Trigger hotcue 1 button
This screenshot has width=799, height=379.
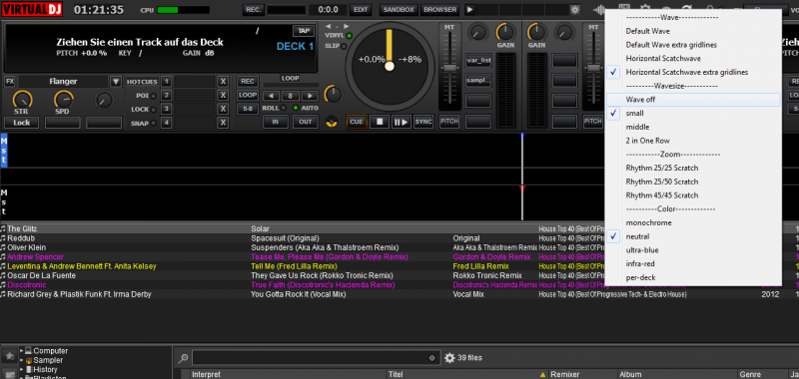tap(166, 82)
